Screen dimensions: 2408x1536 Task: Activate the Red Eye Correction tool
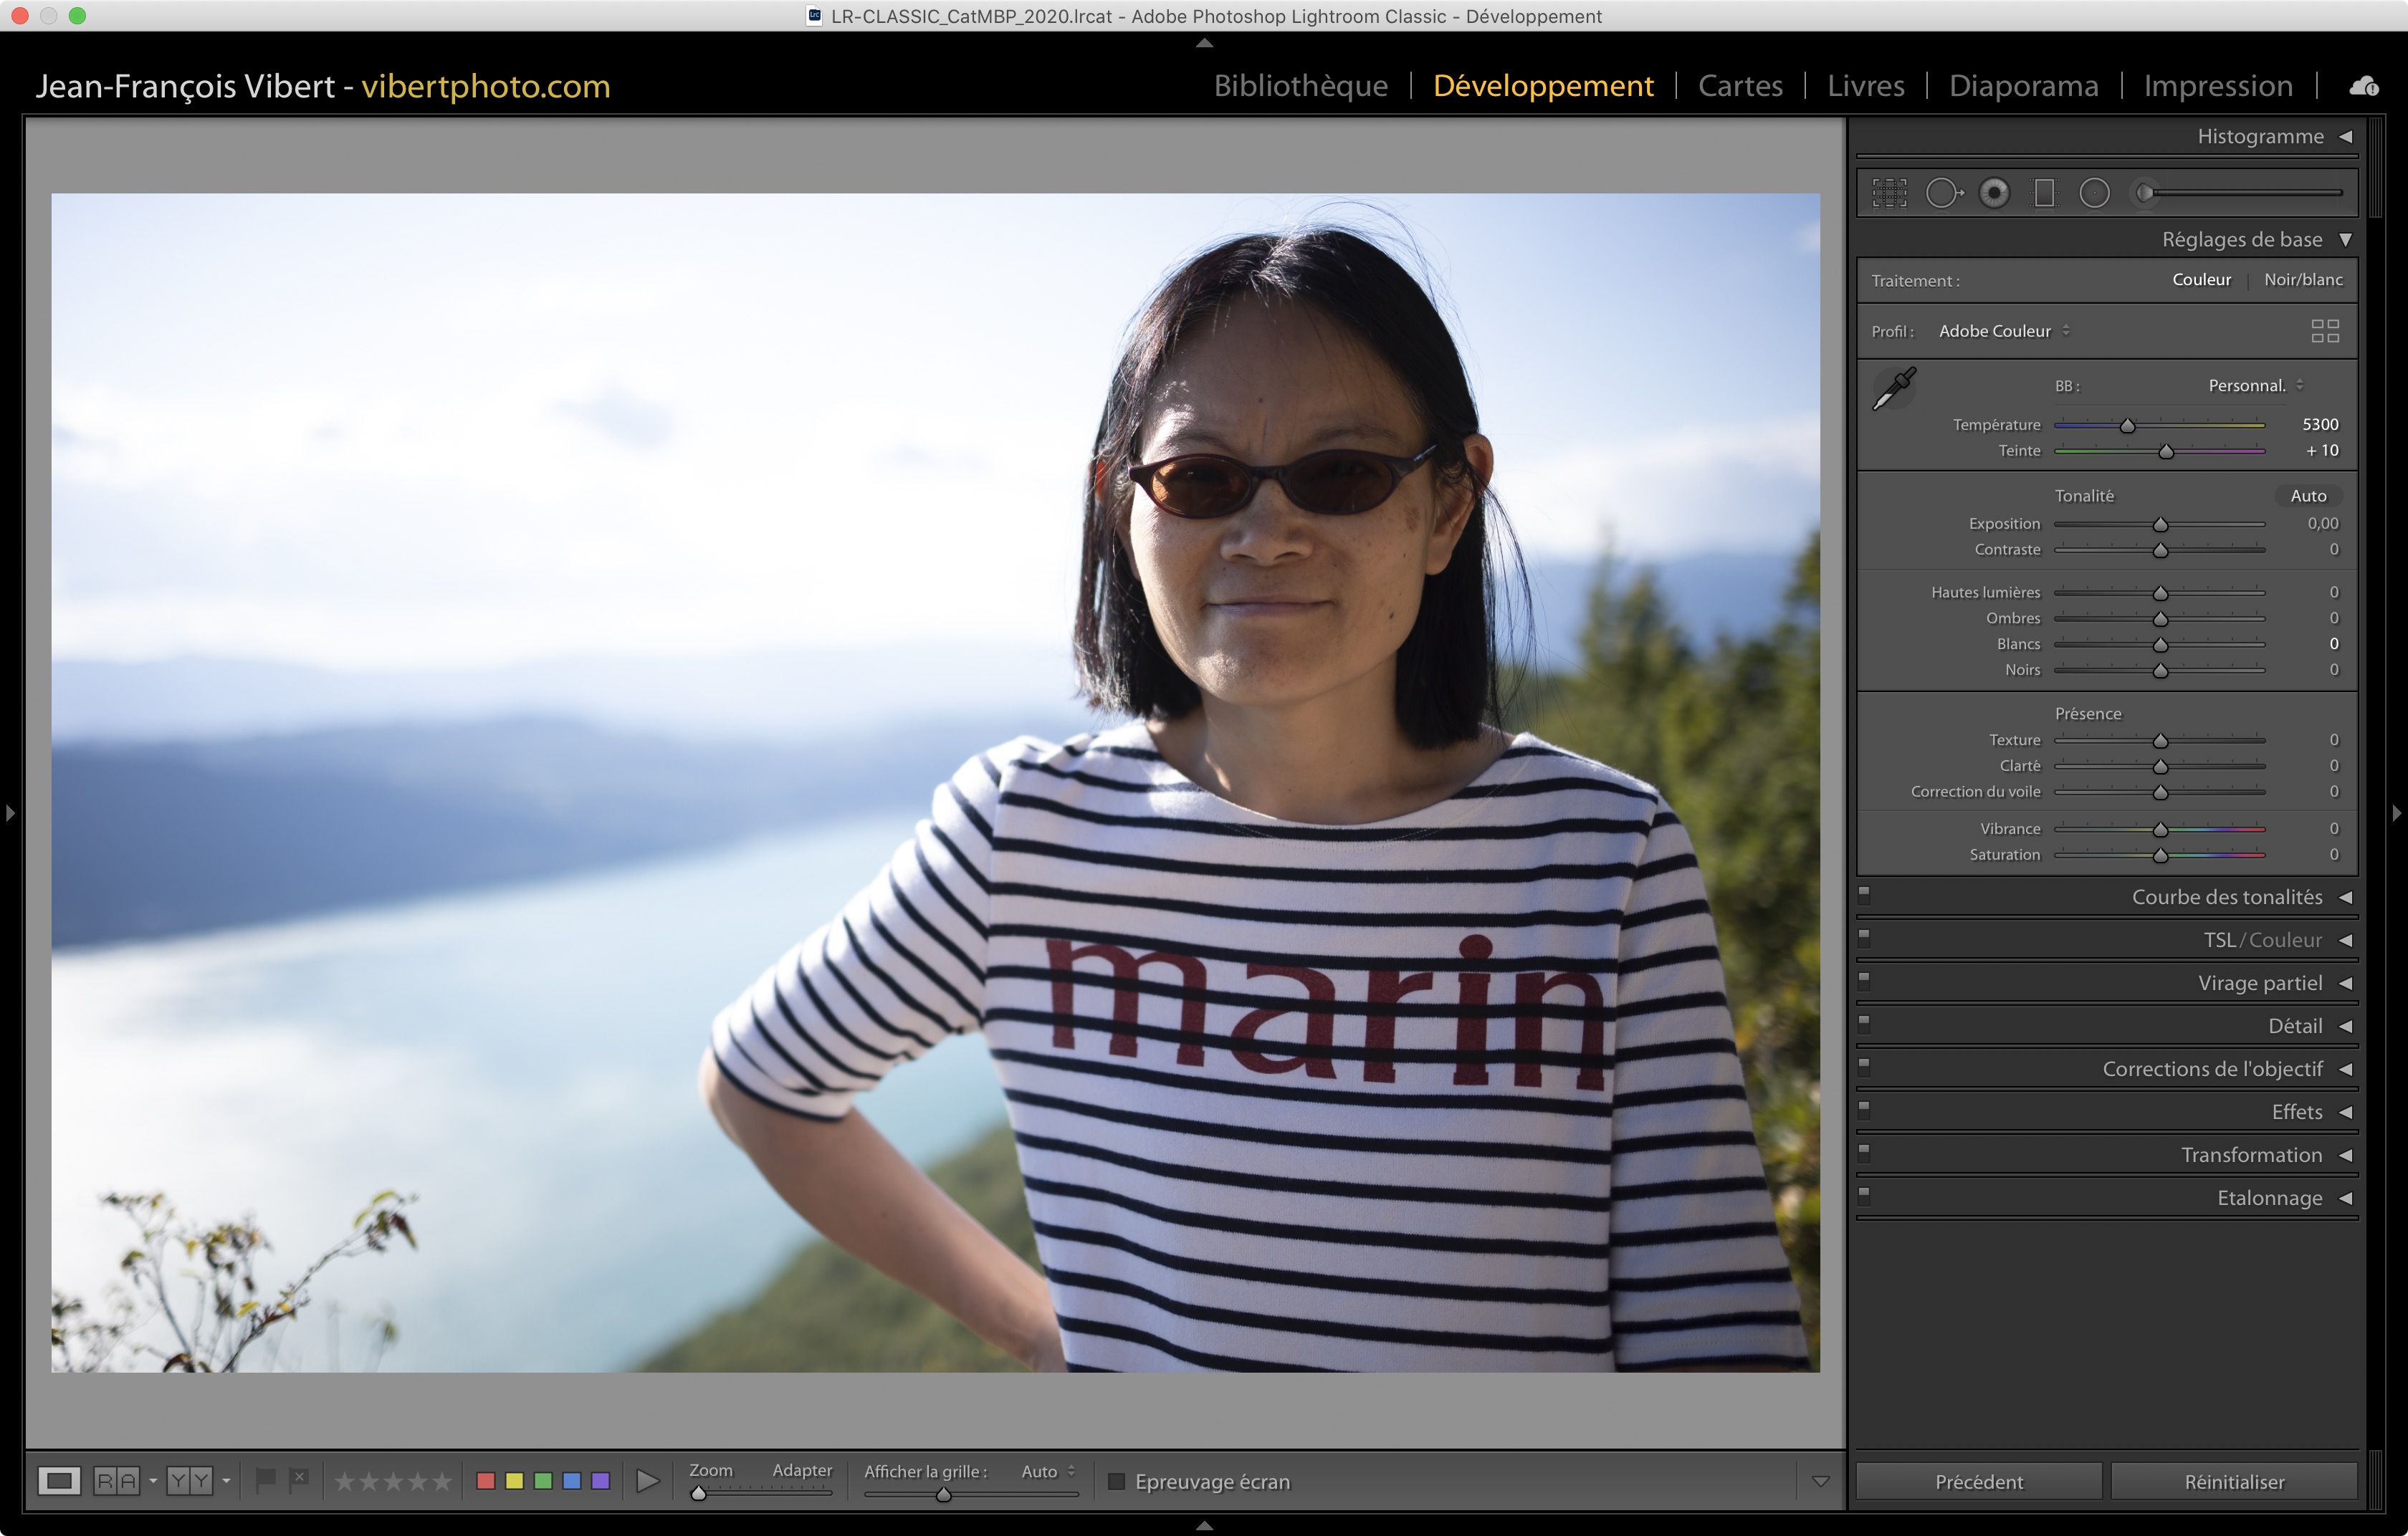(x=1994, y=193)
